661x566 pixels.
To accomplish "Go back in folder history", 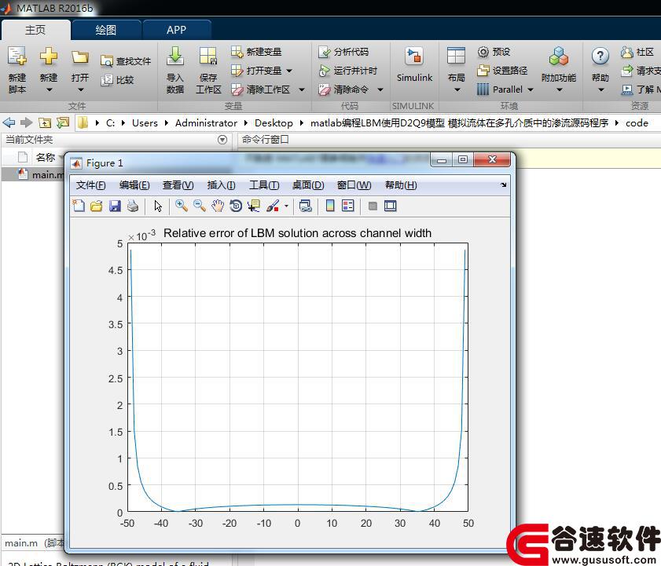I will pyautogui.click(x=9, y=122).
